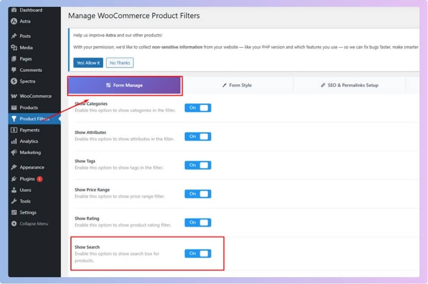Open the Form Manage tab

pyautogui.click(x=125, y=86)
